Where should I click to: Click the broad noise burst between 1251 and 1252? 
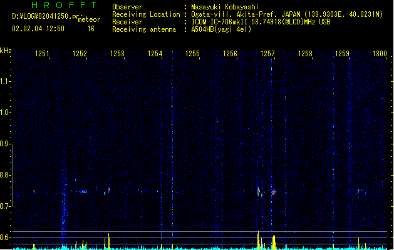pyautogui.click(x=64, y=208)
